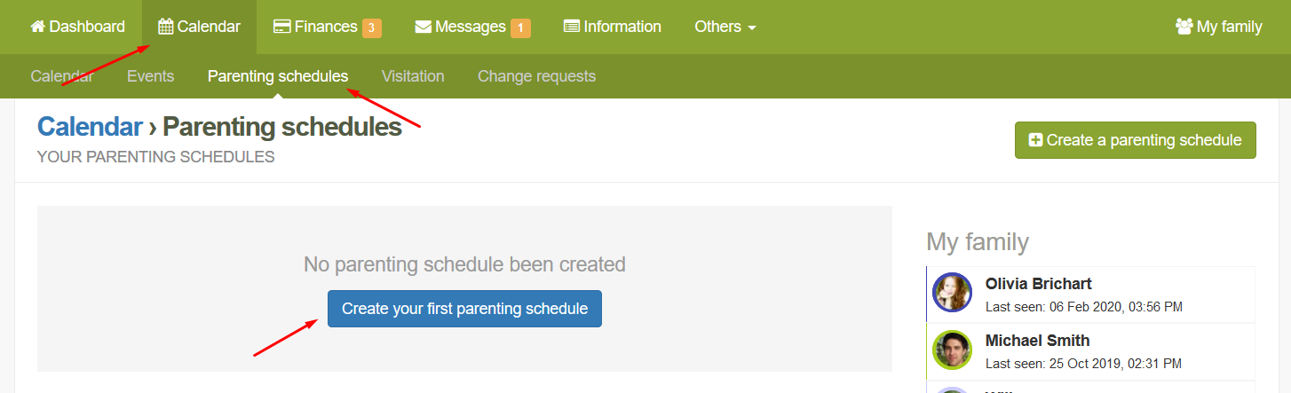Click the Information list icon
The image size is (1291, 393).
(x=572, y=27)
